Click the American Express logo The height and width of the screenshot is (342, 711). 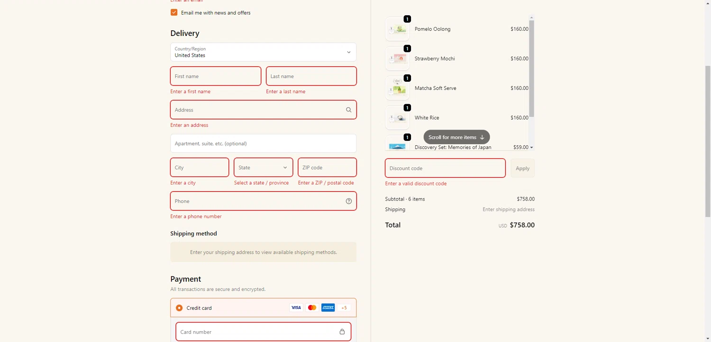coord(328,307)
